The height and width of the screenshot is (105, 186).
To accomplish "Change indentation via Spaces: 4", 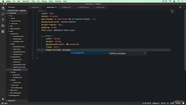I will pyautogui.click(x=156, y=103).
